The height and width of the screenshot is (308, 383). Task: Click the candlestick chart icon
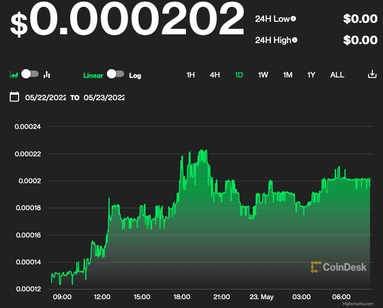pos(46,74)
